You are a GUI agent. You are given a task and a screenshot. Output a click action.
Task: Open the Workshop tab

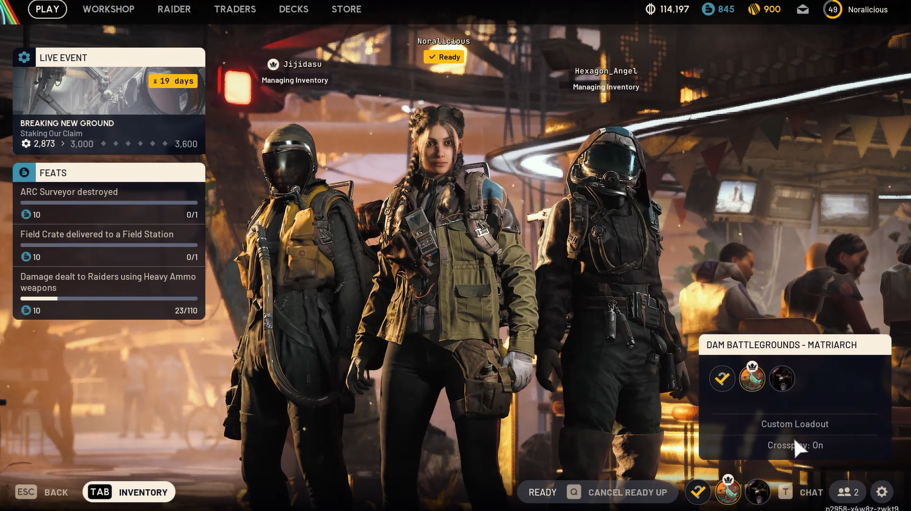[108, 10]
